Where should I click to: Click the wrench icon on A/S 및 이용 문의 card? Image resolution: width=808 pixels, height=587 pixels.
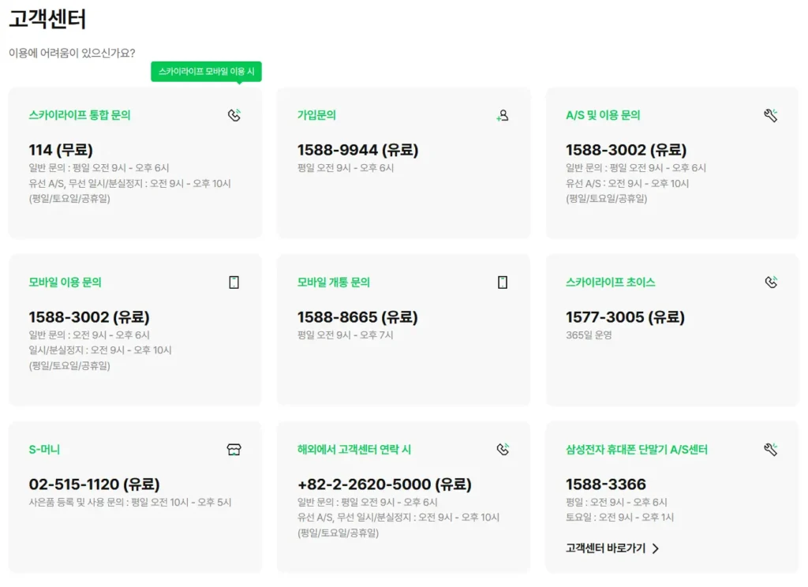tap(771, 115)
